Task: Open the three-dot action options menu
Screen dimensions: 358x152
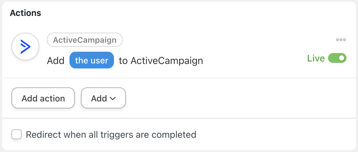Action: (x=341, y=40)
